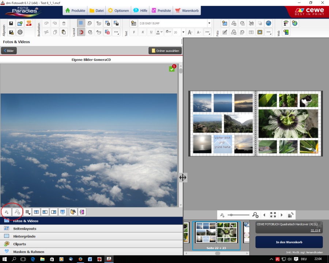Expand the thumbnail grid view dropdown
The width and height of the screenshot is (329, 263).
[28, 212]
